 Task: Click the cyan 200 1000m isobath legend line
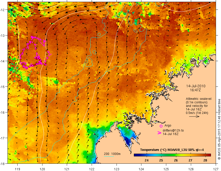pyautogui.click(x=109, y=156)
